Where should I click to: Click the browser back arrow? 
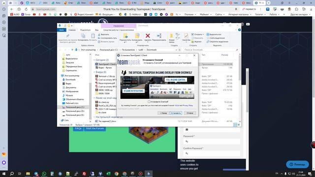point(12,9)
